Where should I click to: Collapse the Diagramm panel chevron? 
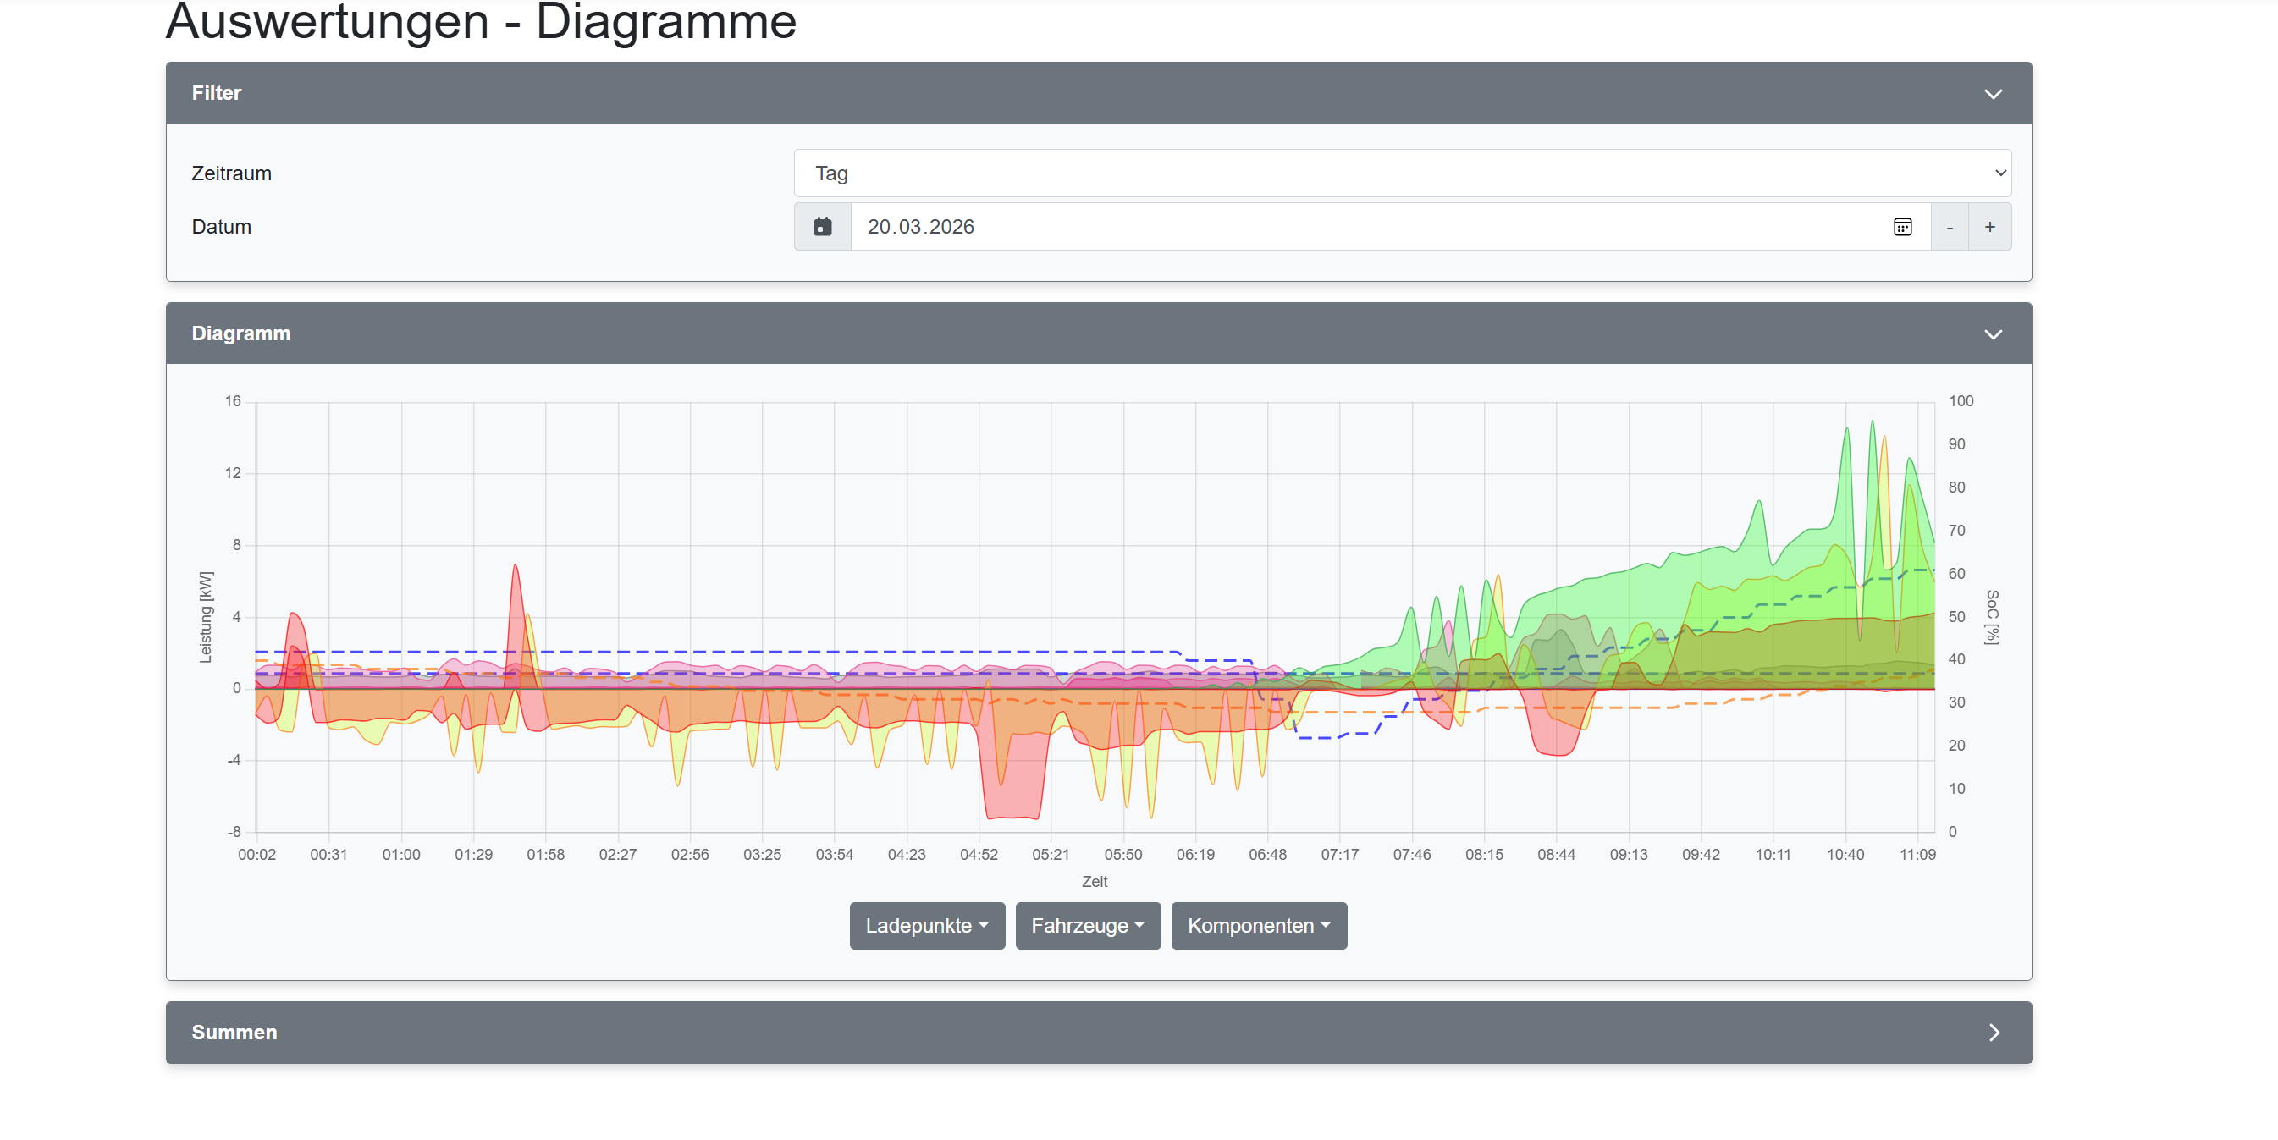(1993, 334)
